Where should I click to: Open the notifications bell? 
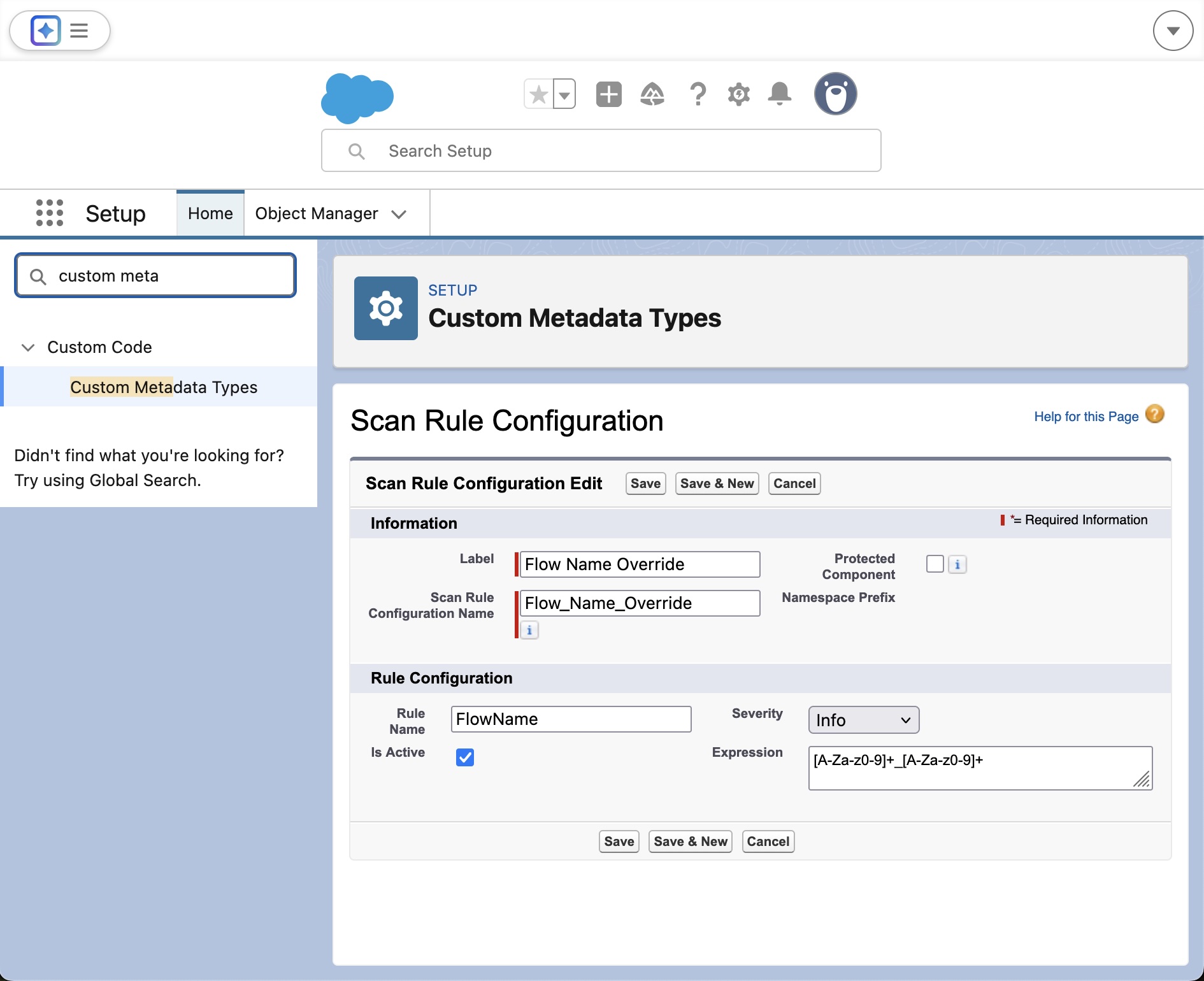coord(780,95)
